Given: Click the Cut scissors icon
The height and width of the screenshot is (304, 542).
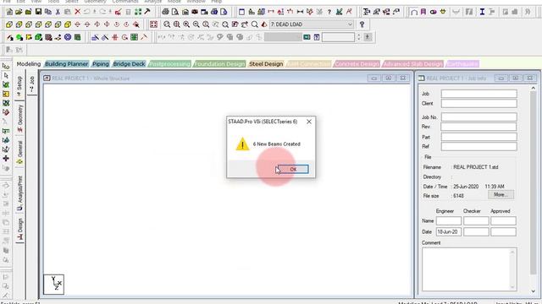Looking at the screenshot, I should (x=58, y=12).
